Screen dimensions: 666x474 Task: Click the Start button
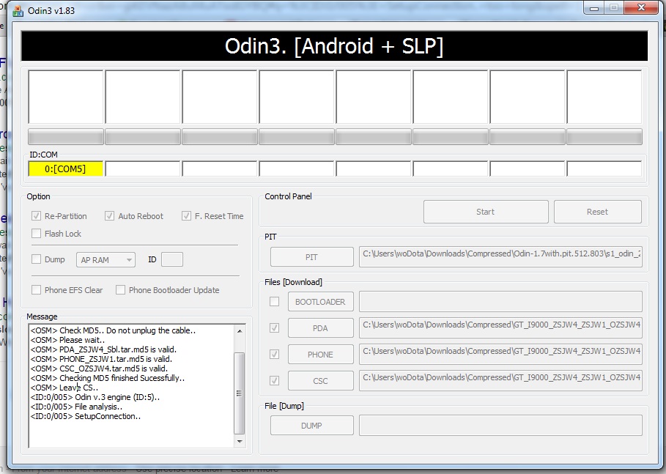(486, 212)
